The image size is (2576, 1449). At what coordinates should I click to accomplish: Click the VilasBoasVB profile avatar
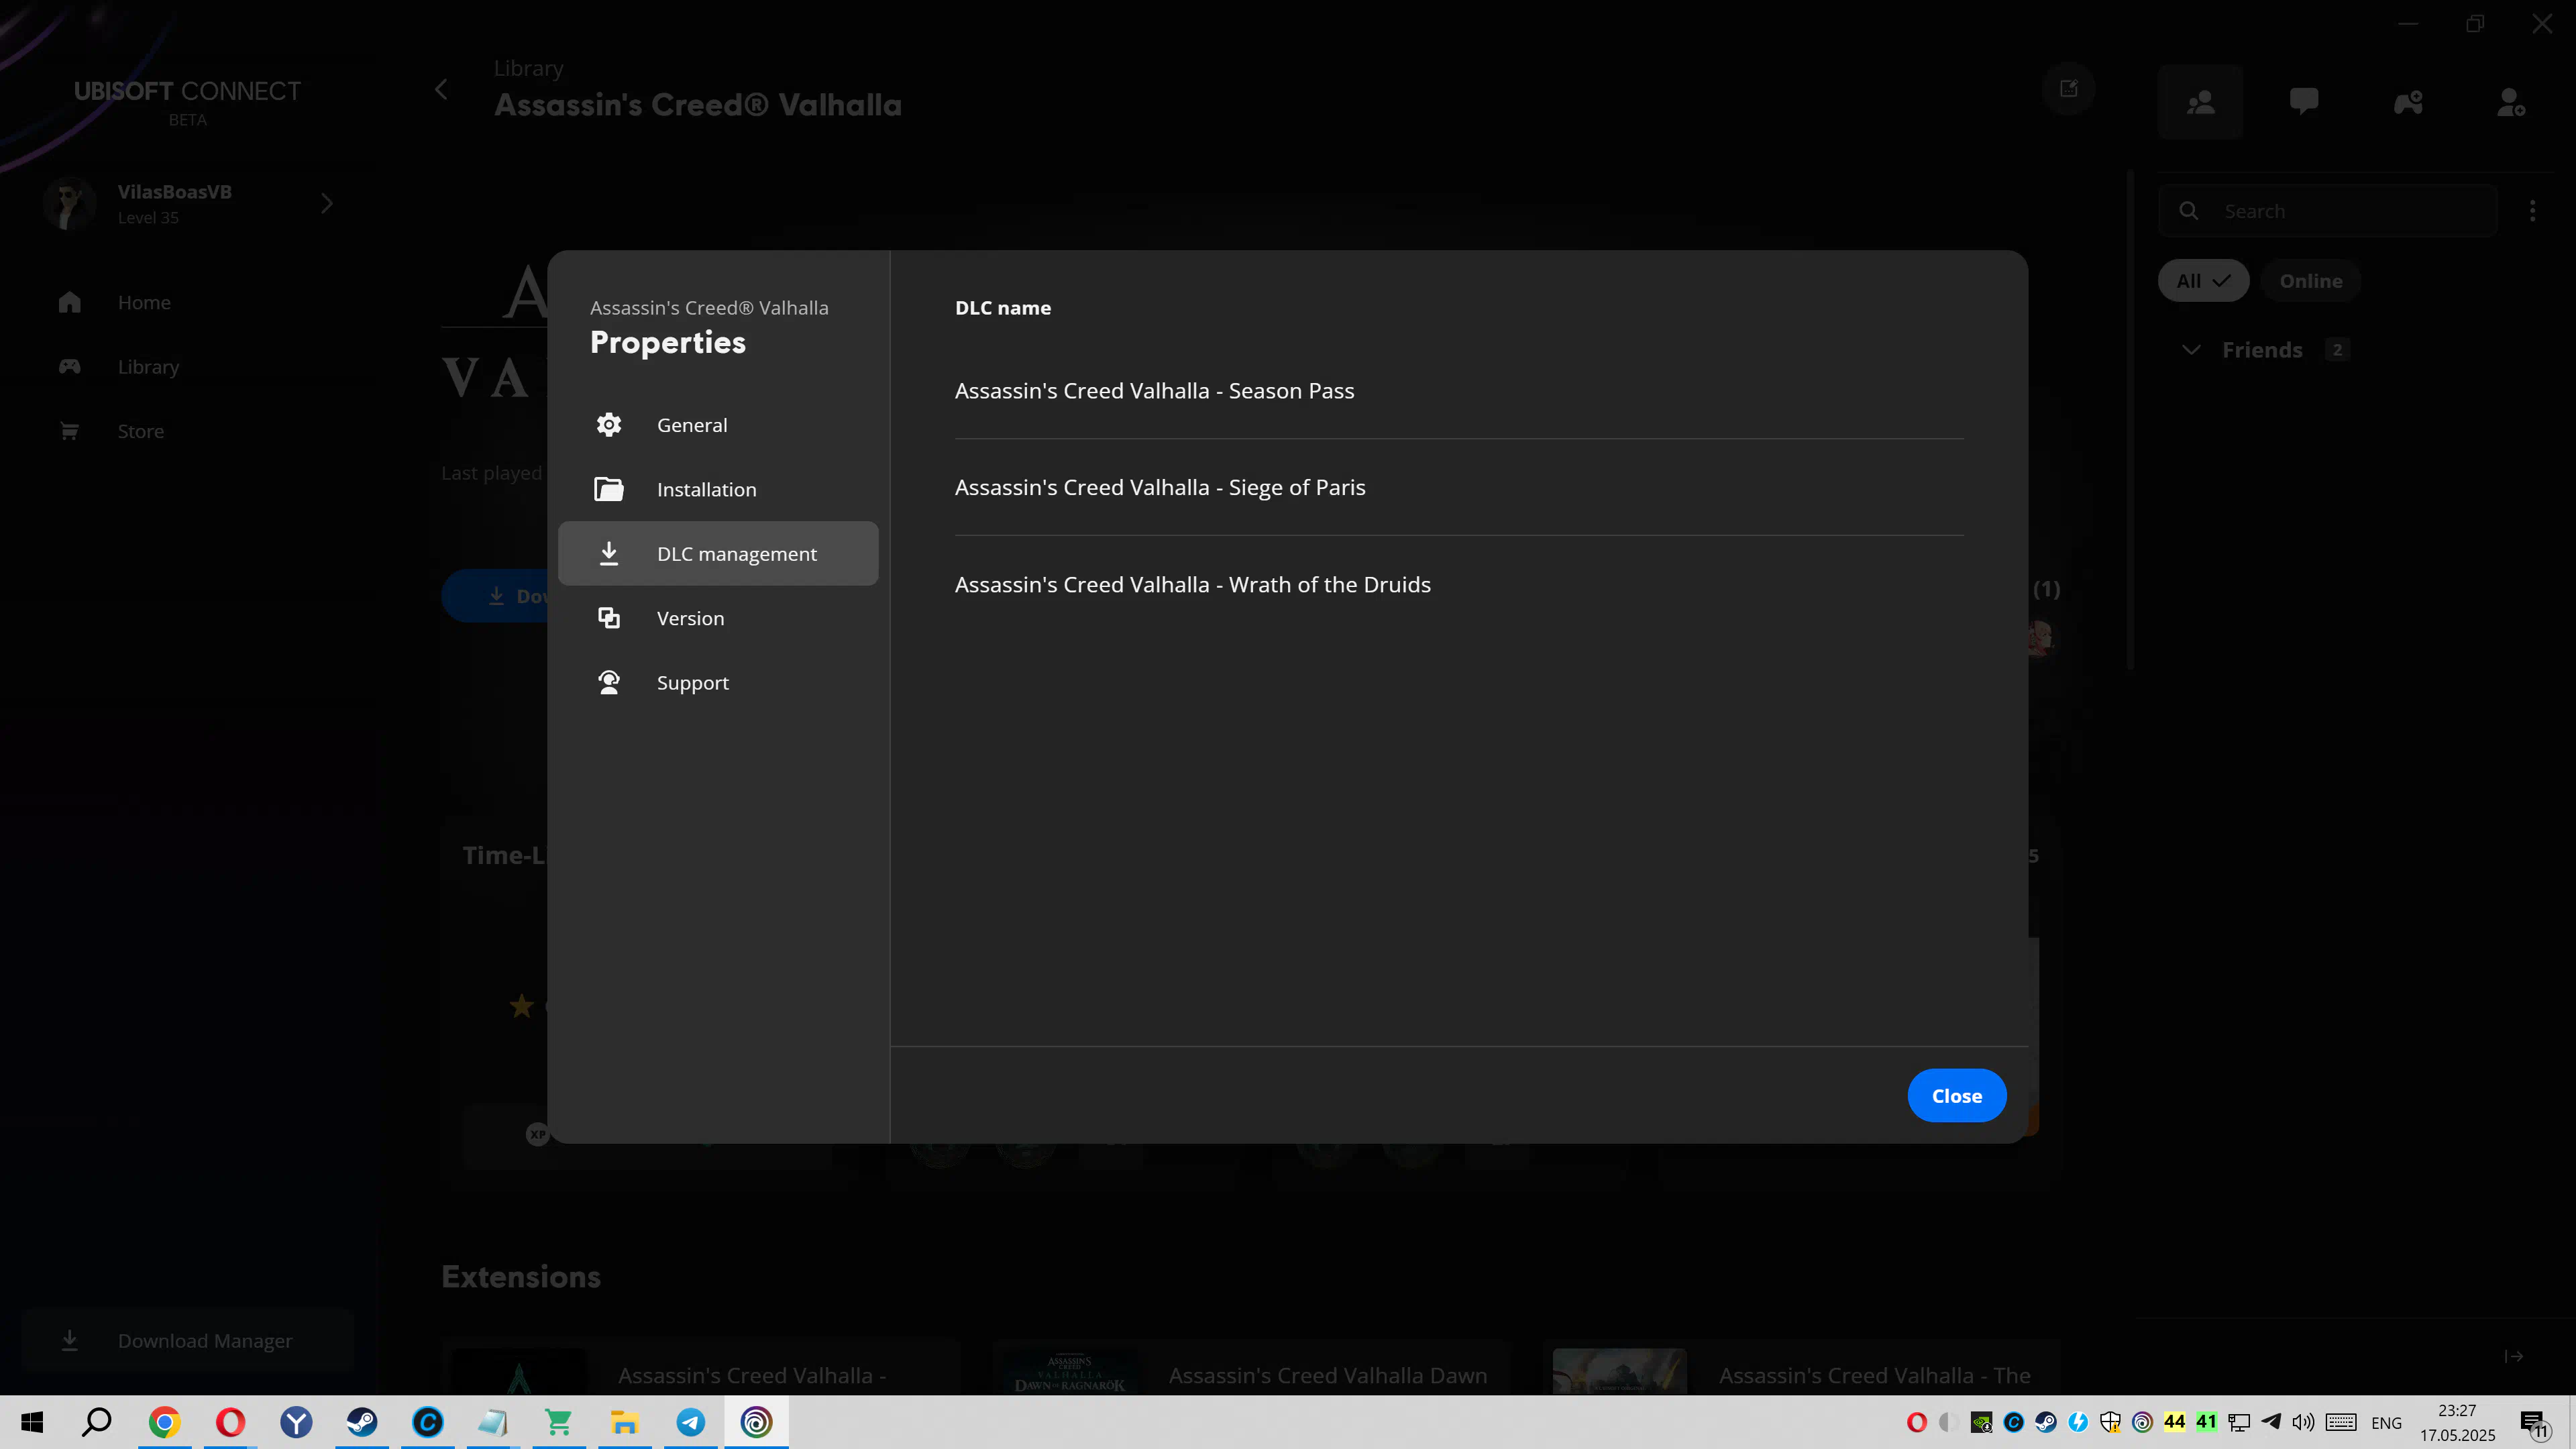(x=70, y=204)
